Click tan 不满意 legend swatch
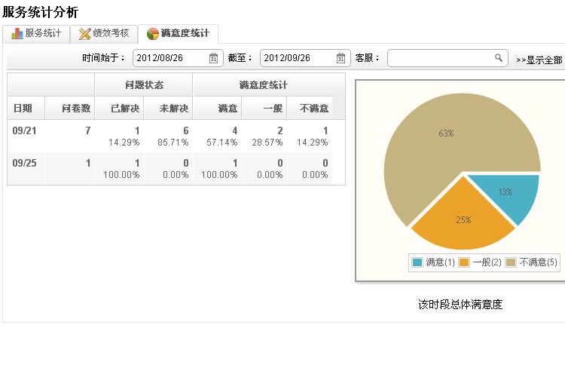 click(511, 262)
